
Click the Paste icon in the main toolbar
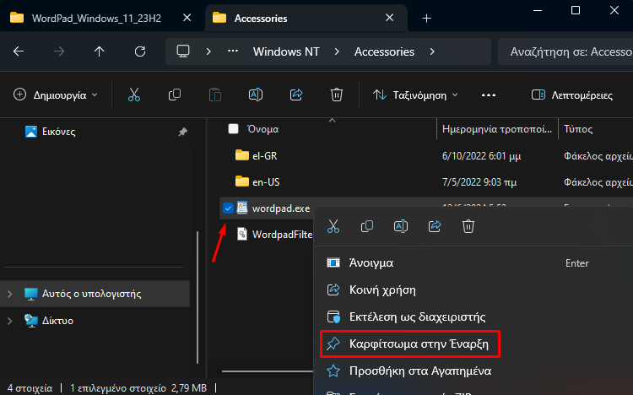(x=215, y=95)
